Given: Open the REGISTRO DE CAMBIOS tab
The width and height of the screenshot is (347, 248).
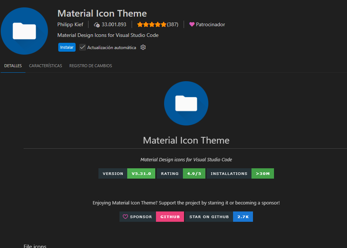Looking at the screenshot, I should (90, 66).
